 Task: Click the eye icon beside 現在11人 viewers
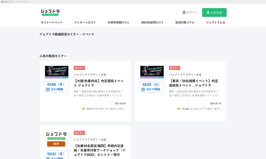83,109
